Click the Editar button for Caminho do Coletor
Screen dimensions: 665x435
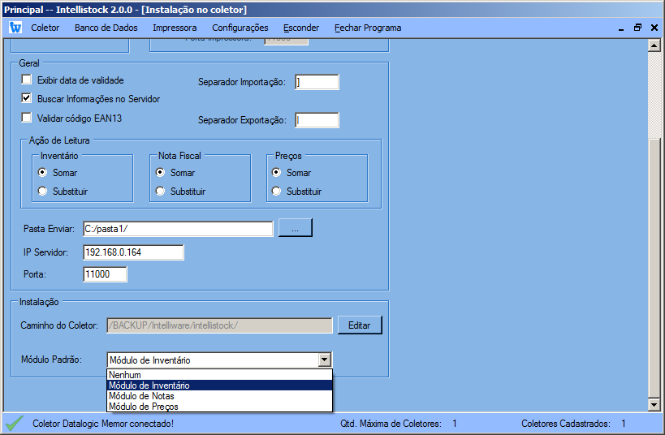tap(360, 325)
